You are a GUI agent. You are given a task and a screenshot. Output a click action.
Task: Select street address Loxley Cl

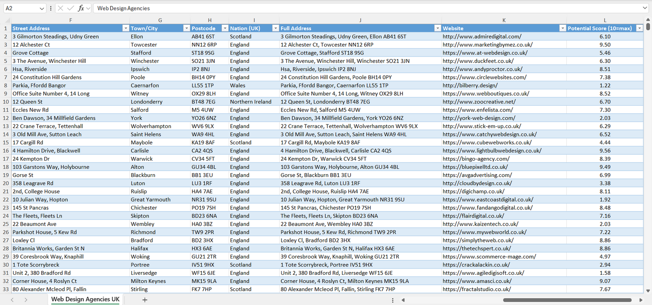coord(70,240)
